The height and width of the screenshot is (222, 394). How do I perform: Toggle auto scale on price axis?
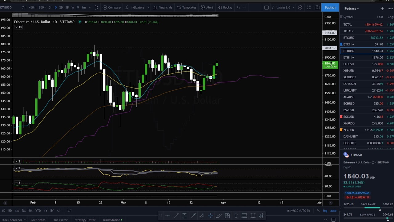click(333, 211)
